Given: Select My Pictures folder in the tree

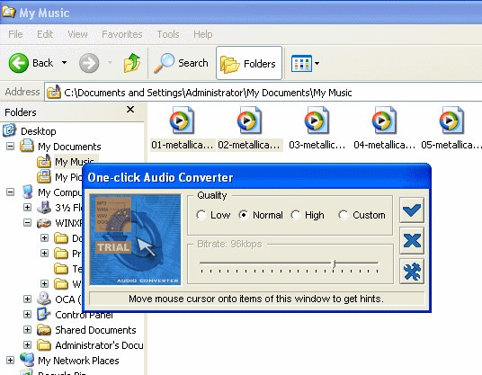Looking at the screenshot, I should (60, 177).
